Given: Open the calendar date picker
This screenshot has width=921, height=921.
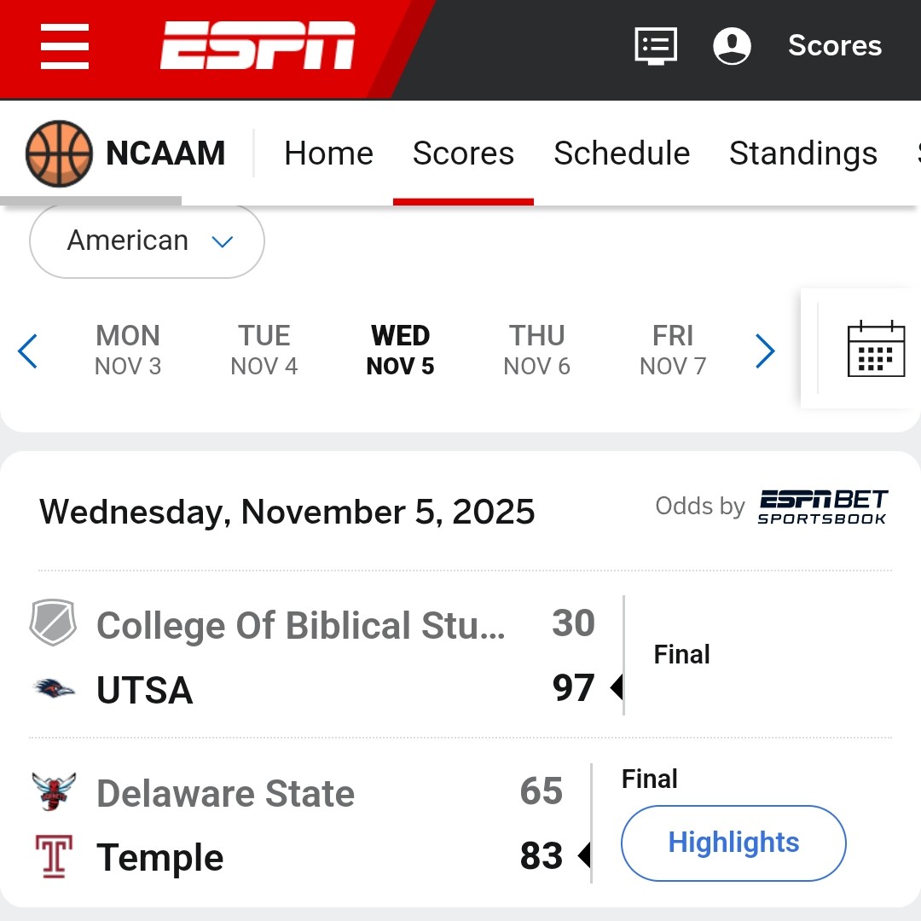Looking at the screenshot, I should [x=876, y=349].
